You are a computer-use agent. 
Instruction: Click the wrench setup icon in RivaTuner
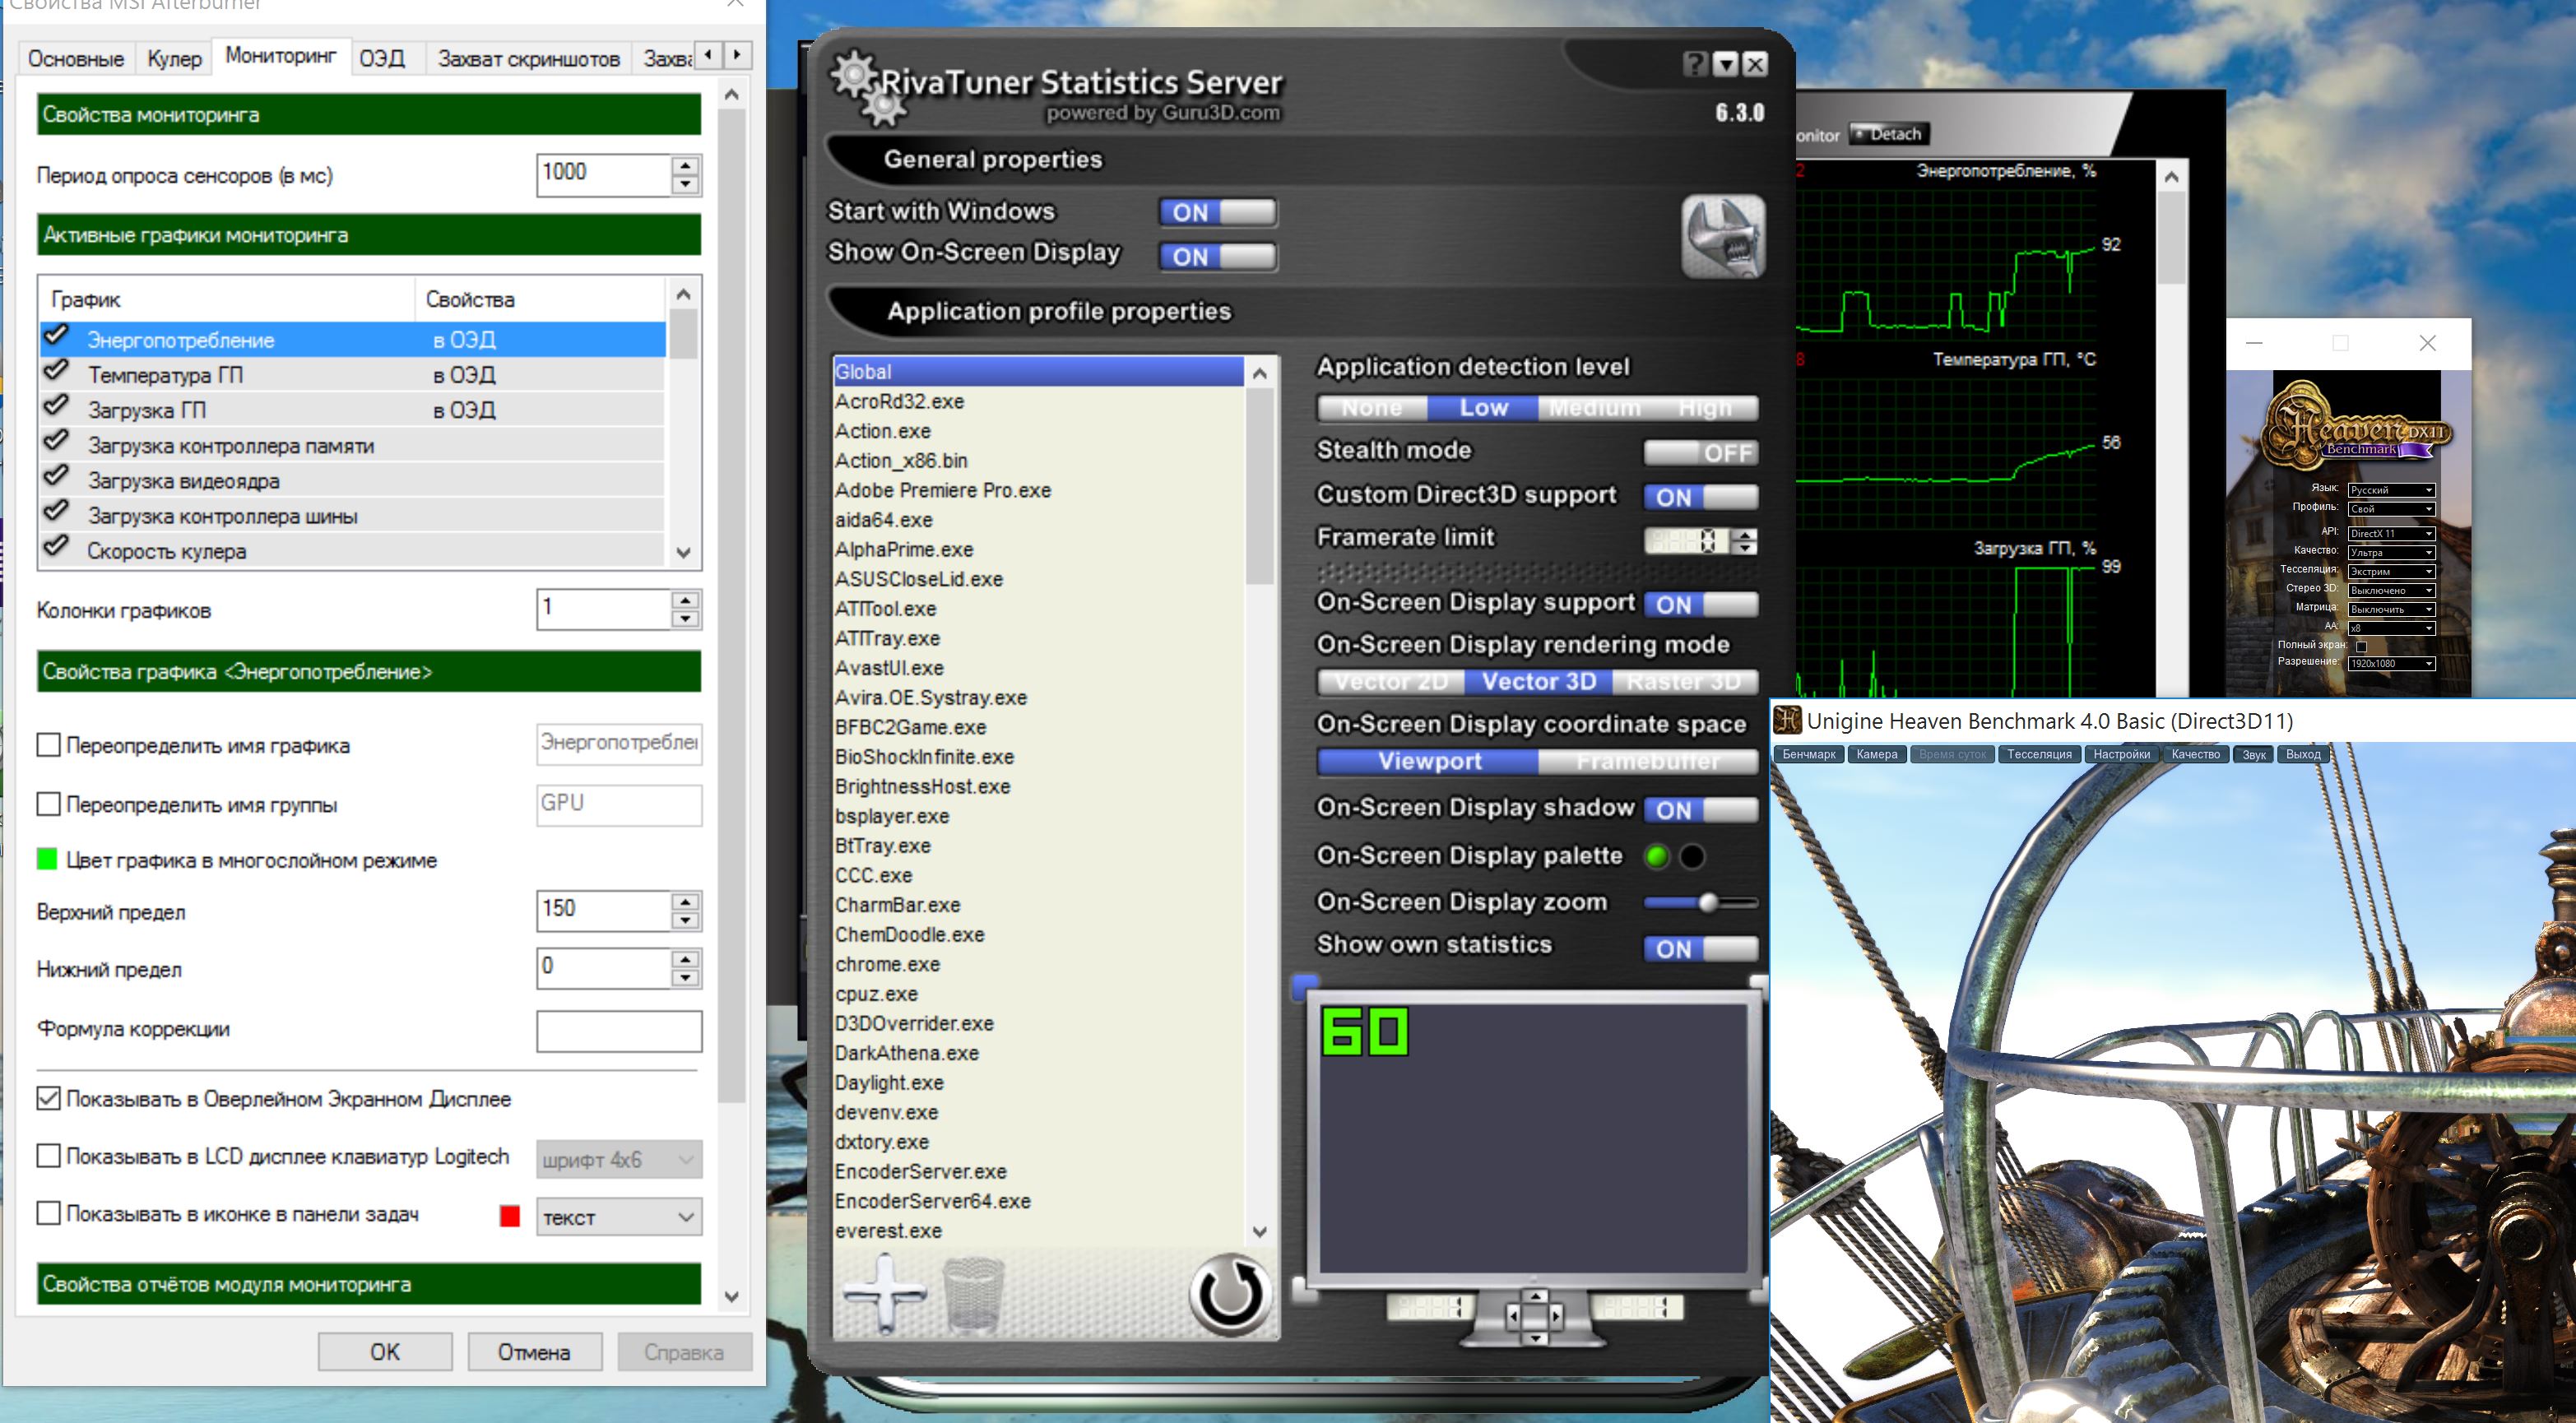point(1722,237)
